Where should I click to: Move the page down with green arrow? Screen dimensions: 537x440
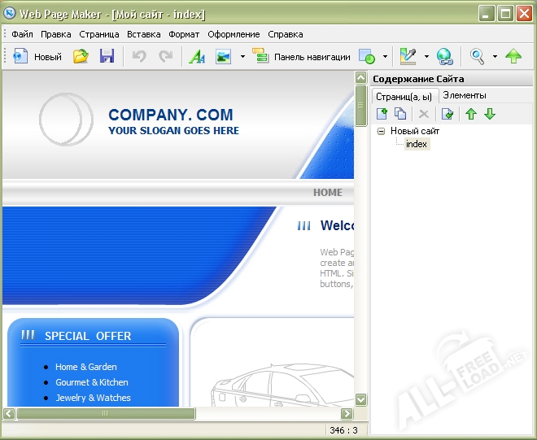pyautogui.click(x=490, y=114)
